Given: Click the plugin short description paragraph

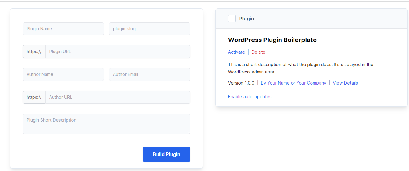Looking at the screenshot, I should [301, 68].
